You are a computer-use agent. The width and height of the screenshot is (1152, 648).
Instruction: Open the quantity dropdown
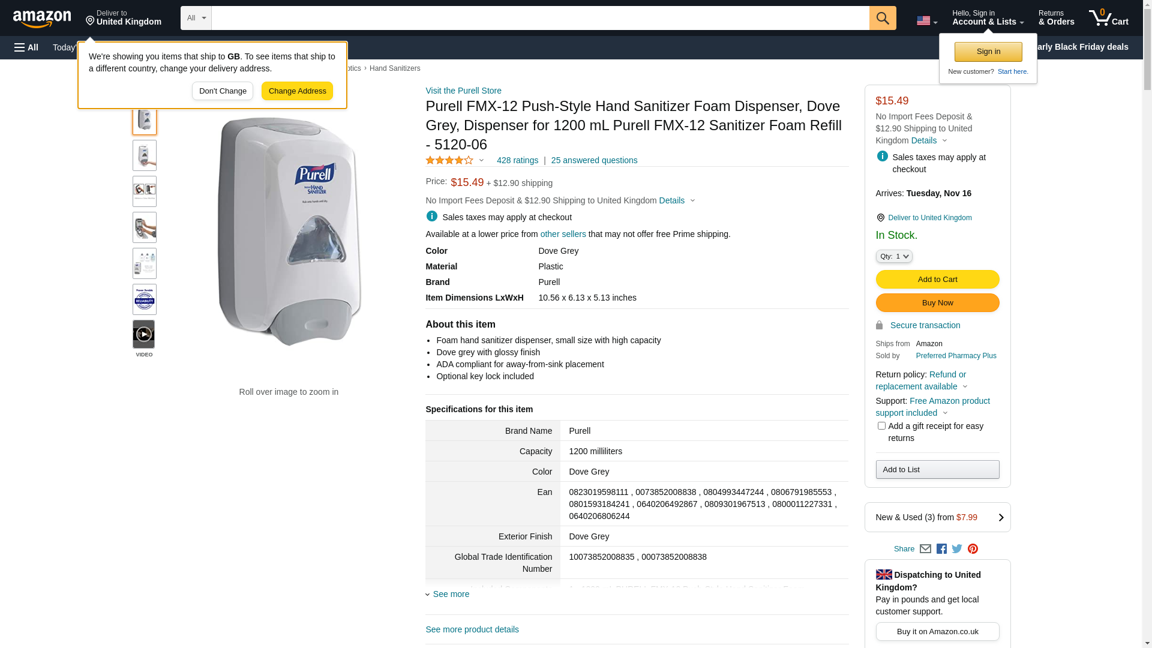(x=894, y=256)
